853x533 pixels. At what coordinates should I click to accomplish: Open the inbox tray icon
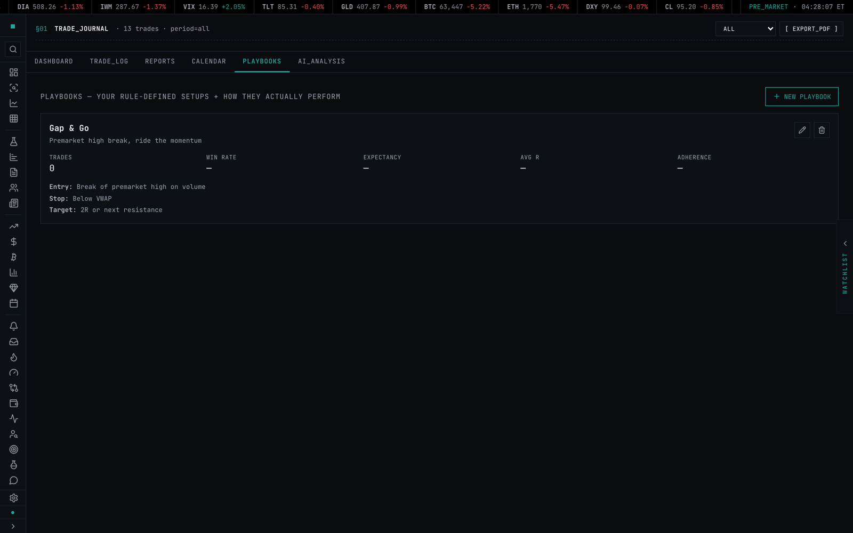tap(13, 342)
